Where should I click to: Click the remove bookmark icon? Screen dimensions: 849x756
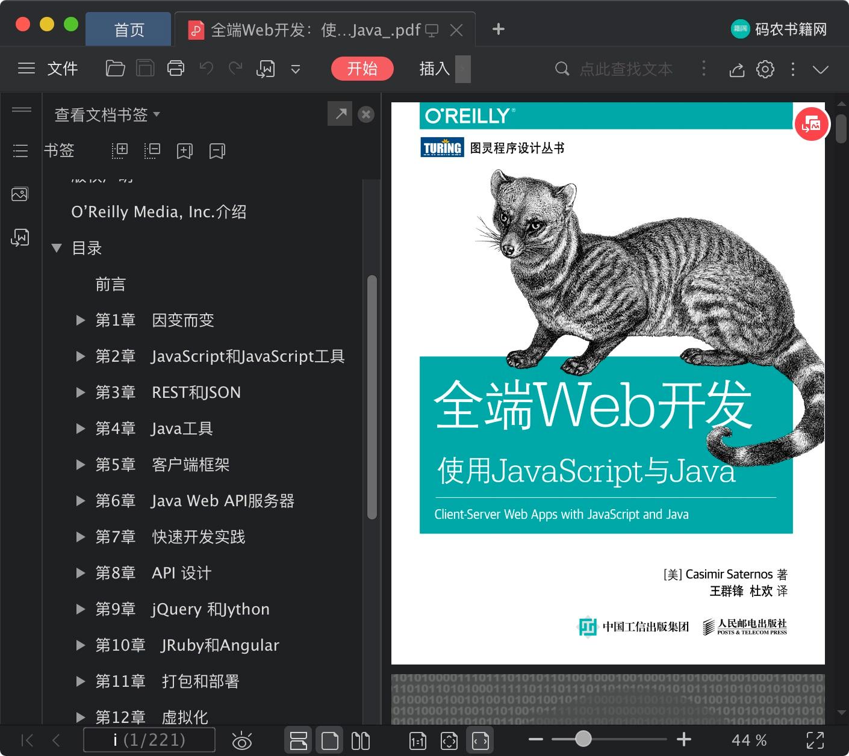tap(217, 151)
